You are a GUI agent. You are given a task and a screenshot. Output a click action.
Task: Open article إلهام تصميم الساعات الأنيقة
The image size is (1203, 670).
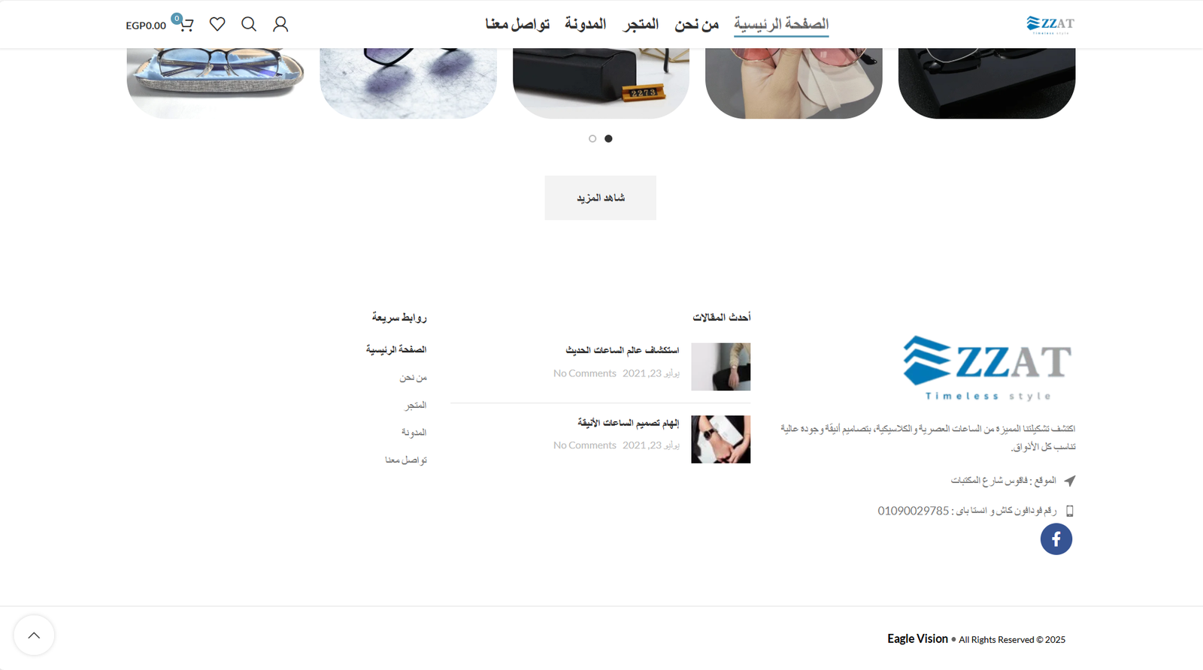point(628,423)
